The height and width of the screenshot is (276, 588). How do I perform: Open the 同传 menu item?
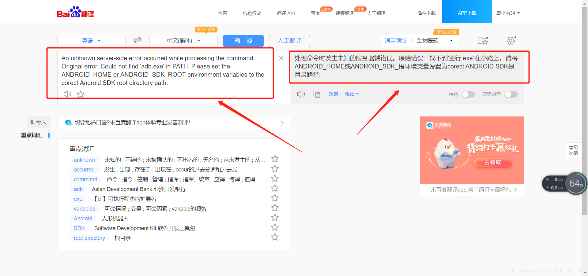pos(315,13)
